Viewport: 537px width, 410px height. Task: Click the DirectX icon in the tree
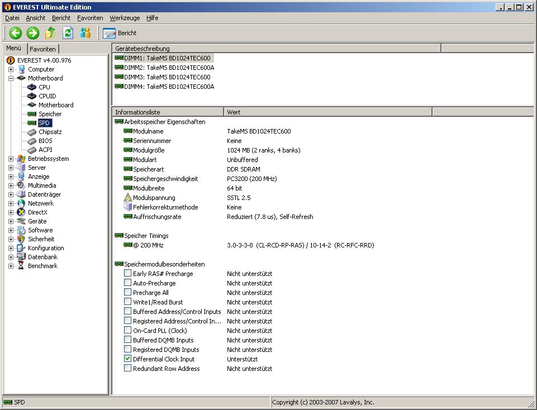click(x=21, y=212)
